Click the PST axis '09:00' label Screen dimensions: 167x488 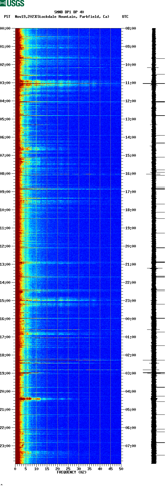5,192
